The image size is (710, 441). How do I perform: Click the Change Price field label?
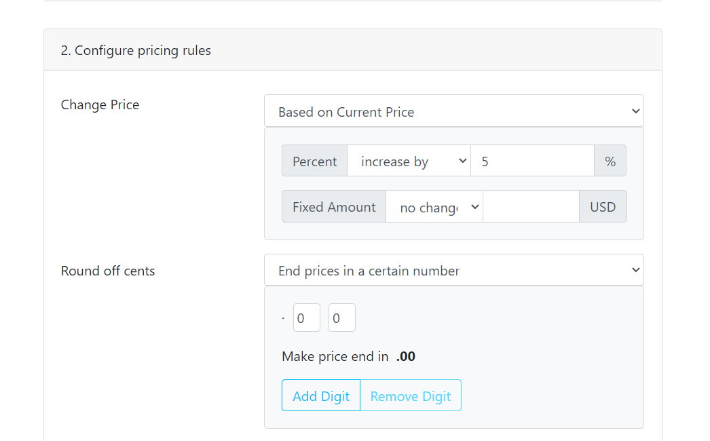[100, 104]
